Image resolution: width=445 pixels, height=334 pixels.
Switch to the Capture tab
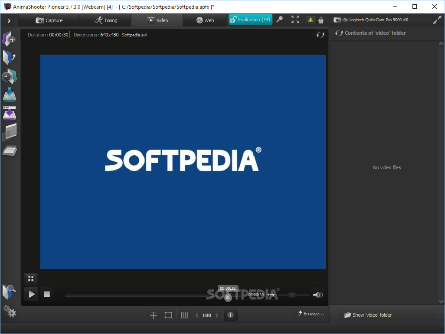(49, 20)
